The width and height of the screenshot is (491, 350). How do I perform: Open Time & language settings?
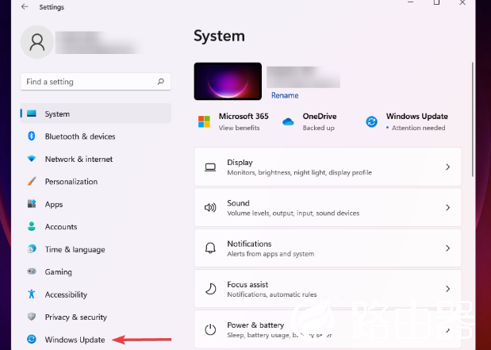(96, 249)
